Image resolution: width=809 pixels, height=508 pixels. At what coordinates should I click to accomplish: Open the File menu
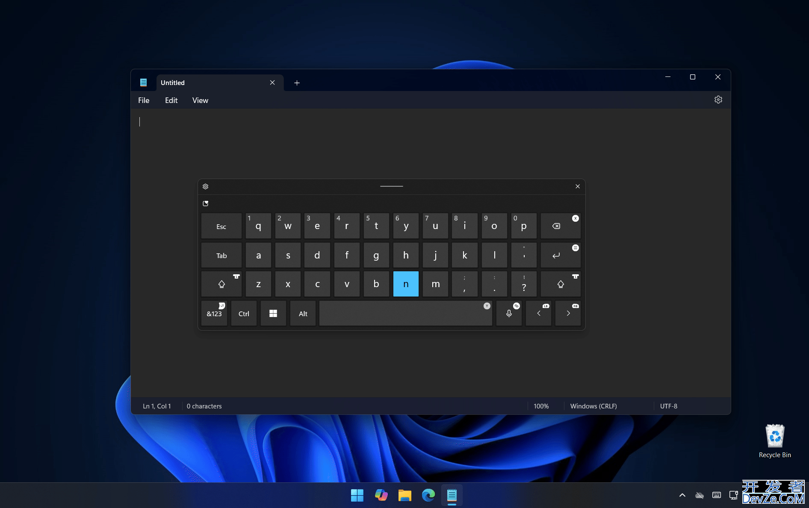pyautogui.click(x=144, y=100)
